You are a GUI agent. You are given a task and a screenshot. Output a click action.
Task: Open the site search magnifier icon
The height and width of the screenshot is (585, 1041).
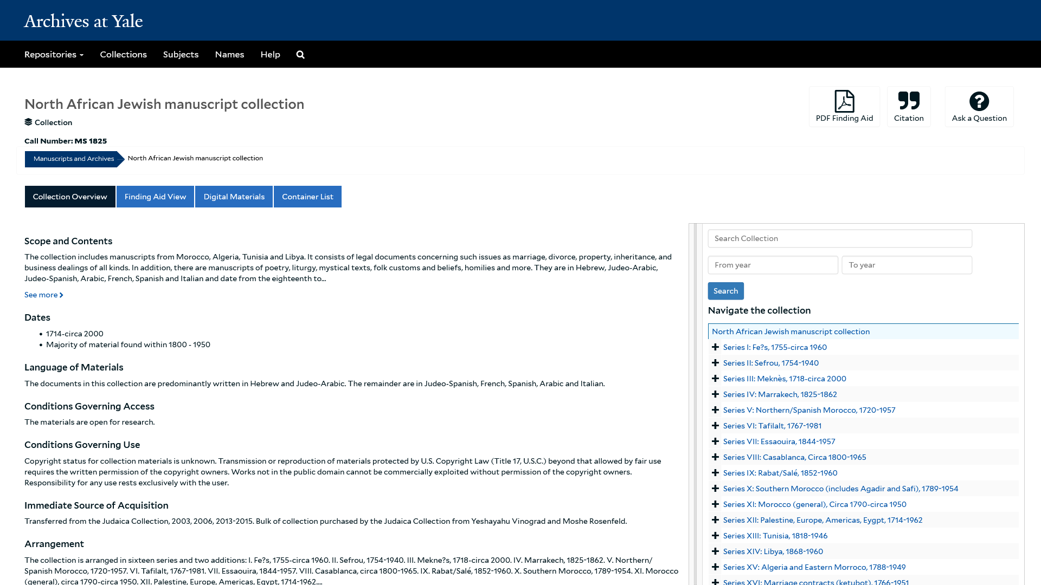tap(300, 54)
